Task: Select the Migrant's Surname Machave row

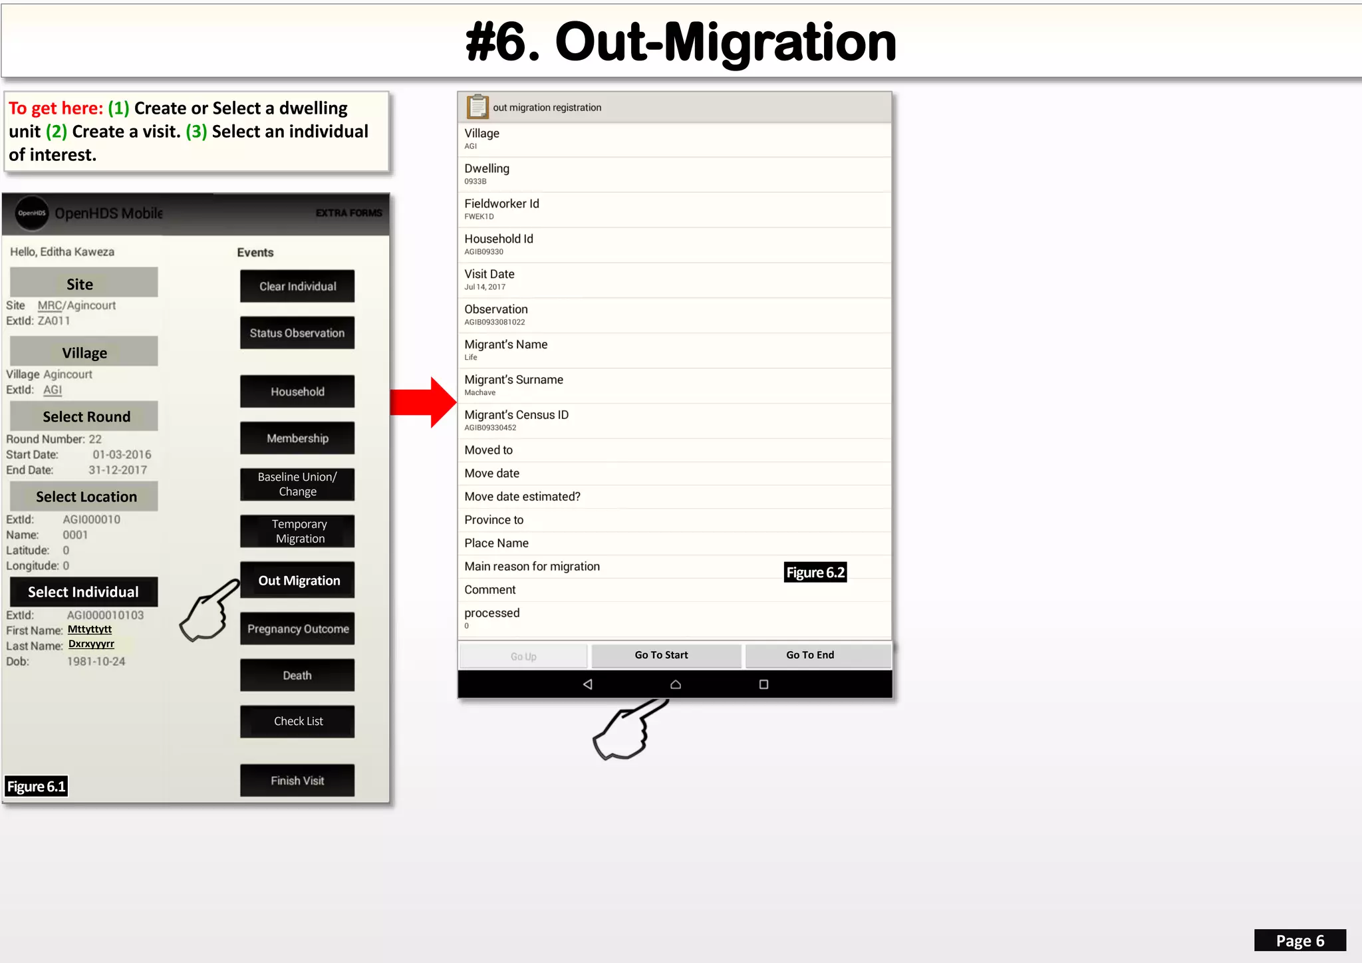Action: (674, 386)
